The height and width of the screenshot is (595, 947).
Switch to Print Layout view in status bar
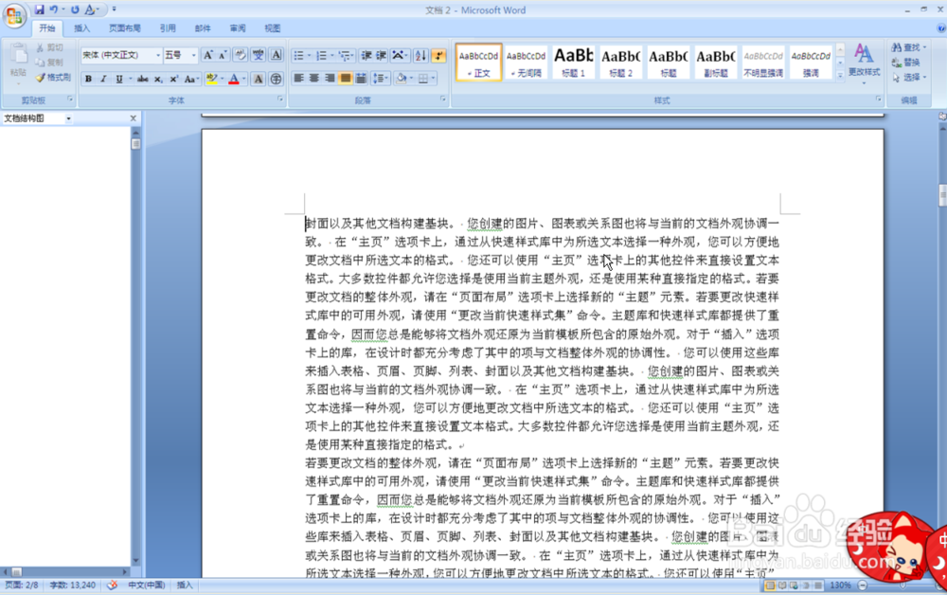(x=770, y=586)
